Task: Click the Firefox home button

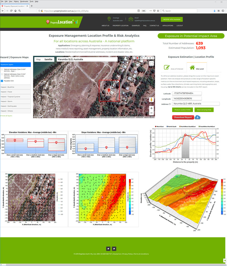Action: (15, 11)
